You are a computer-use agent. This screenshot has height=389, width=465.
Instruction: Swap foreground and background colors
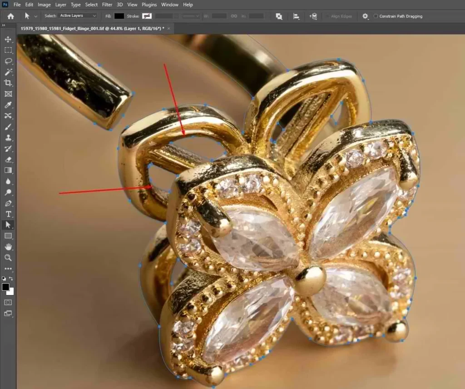[x=11, y=279]
